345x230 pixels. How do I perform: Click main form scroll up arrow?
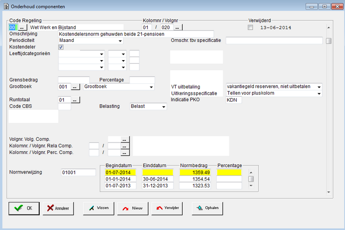(x=329, y=28)
